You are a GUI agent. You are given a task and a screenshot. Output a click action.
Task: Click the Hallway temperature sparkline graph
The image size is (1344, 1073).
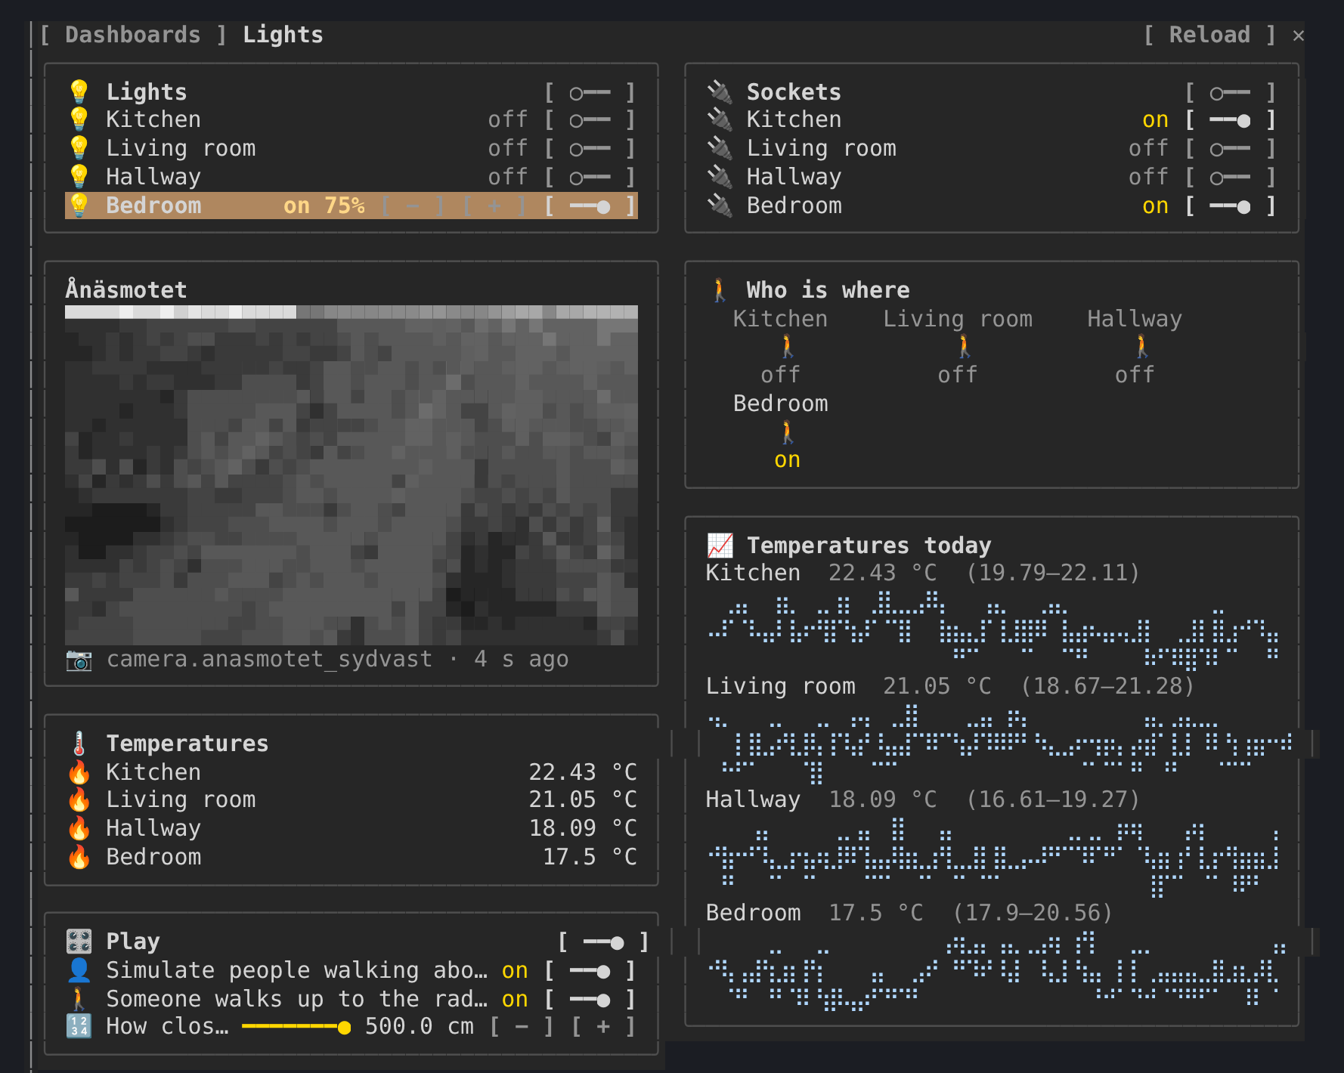[993, 856]
